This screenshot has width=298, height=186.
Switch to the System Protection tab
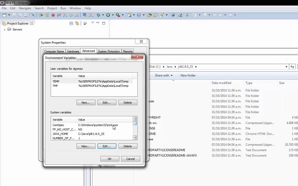click(x=109, y=51)
